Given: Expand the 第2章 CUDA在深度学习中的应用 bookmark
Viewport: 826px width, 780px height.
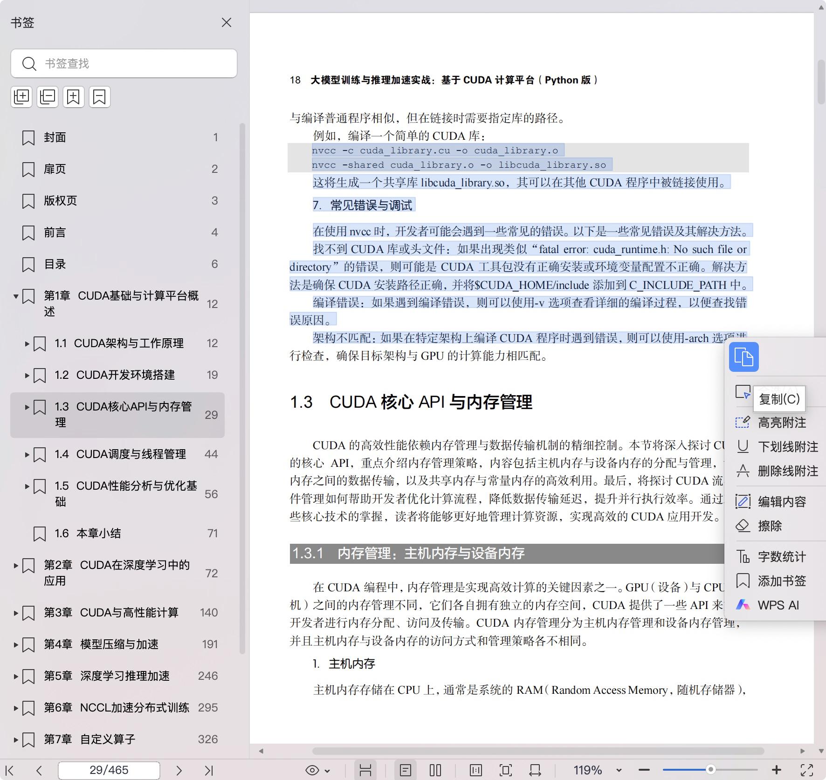Looking at the screenshot, I should point(16,566).
